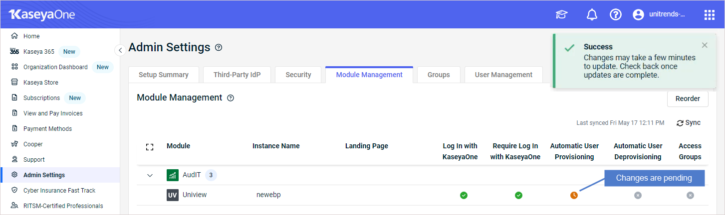Switch to the User Management tab

pos(503,75)
